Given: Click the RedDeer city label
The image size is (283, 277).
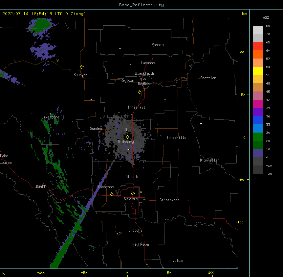Looking at the screenshot, I should pyautogui.click(x=144, y=84).
